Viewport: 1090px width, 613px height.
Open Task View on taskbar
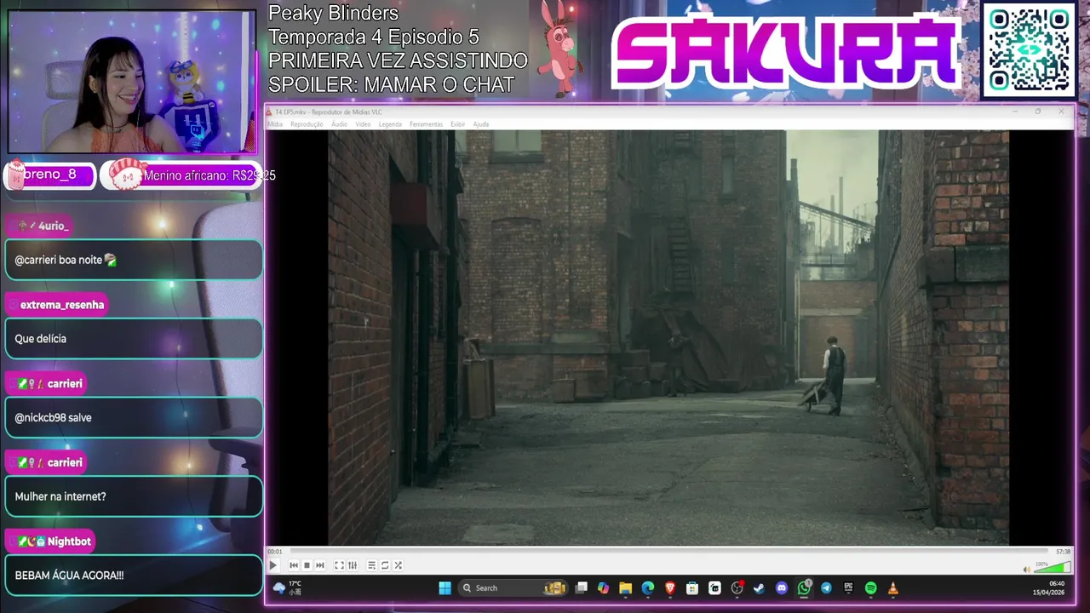coord(582,587)
